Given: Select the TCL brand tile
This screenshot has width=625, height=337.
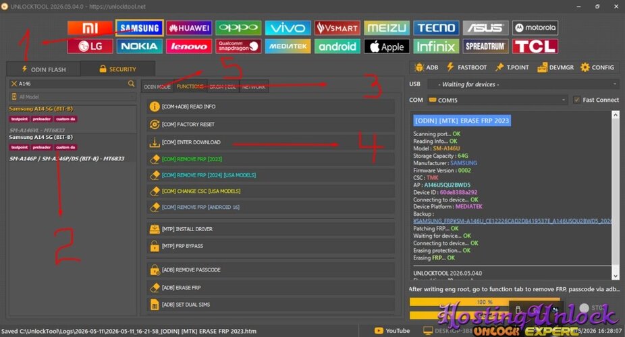Looking at the screenshot, I should pos(535,46).
